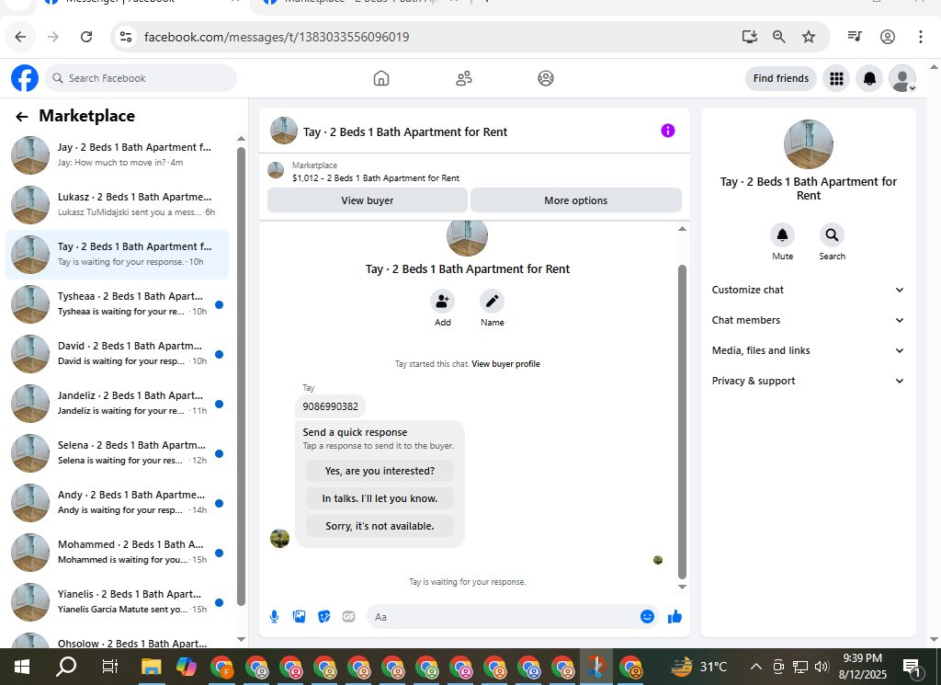The height and width of the screenshot is (685, 941).
Task: Click Tay's phone number message 9086990382
Action: tap(330, 406)
